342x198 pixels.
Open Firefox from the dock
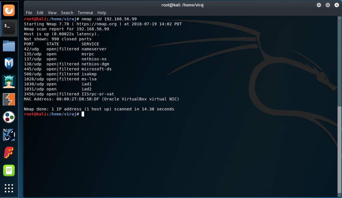(x=9, y=11)
